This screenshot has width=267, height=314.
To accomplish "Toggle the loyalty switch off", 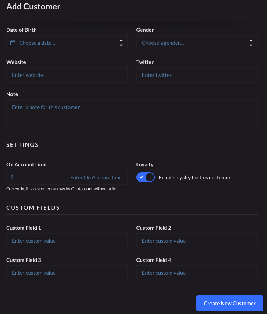I will click(x=146, y=177).
